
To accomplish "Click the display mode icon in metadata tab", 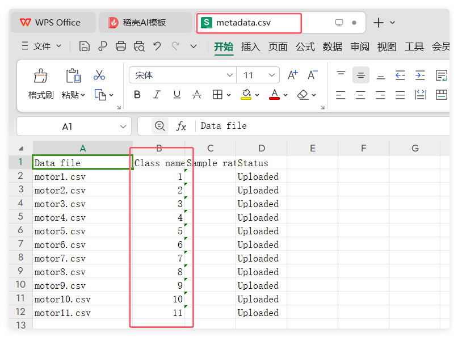I will (339, 23).
